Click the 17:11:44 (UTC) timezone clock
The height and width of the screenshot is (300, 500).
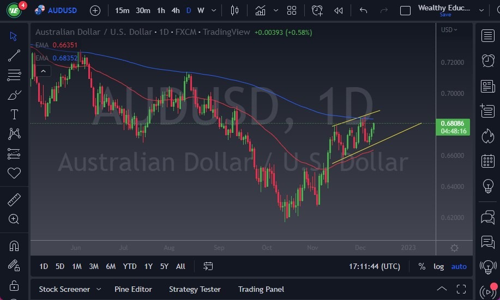click(x=375, y=266)
